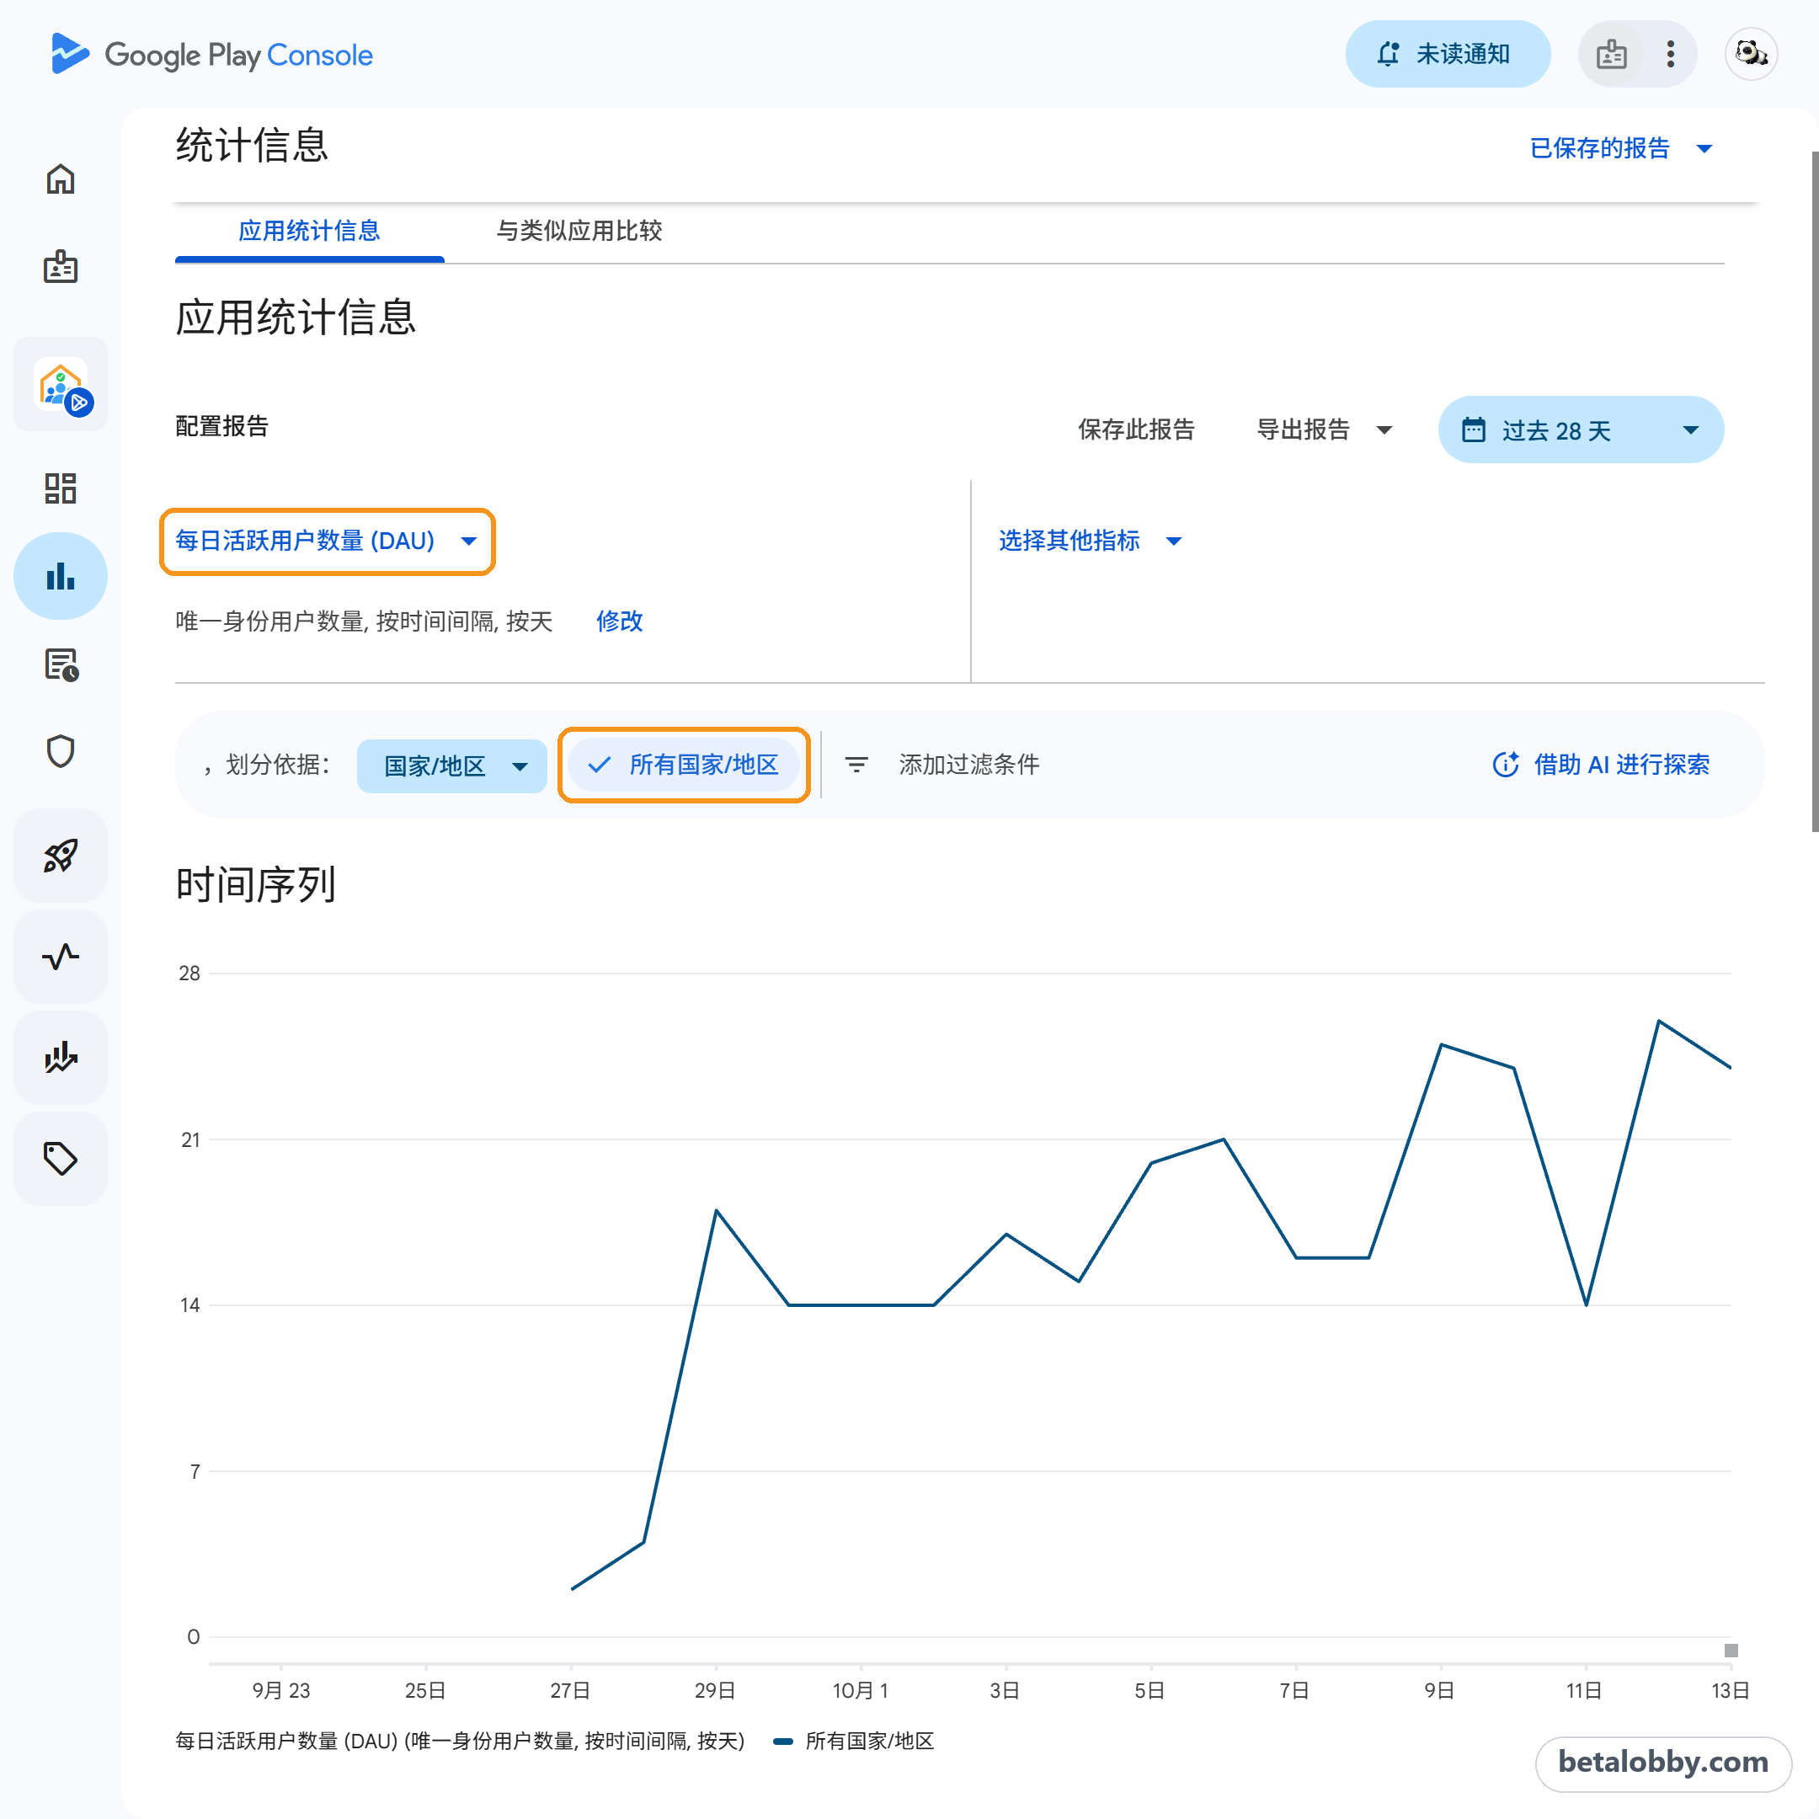This screenshot has height=1819, width=1819.
Task: Click the 修改 link
Action: (620, 621)
